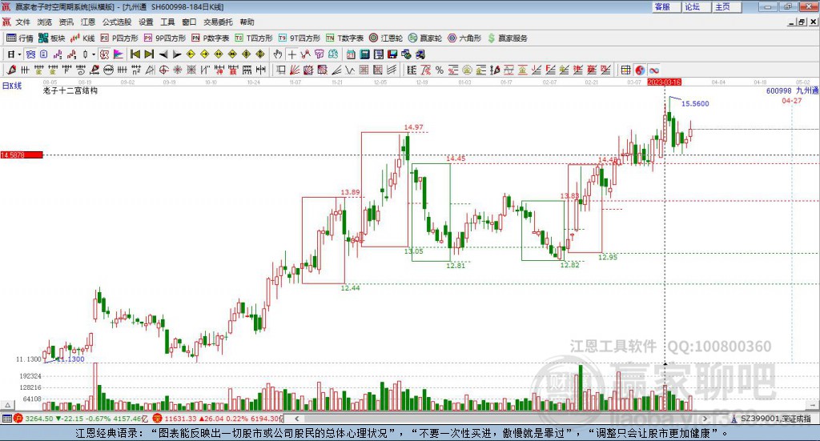Click the 老子十二宫结构 chart title
820x441 pixels.
click(70, 90)
